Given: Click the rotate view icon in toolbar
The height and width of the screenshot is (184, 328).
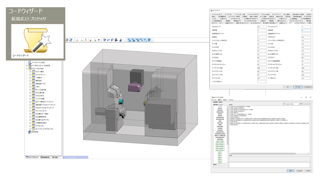Looking at the screenshot, I should click(71, 40).
